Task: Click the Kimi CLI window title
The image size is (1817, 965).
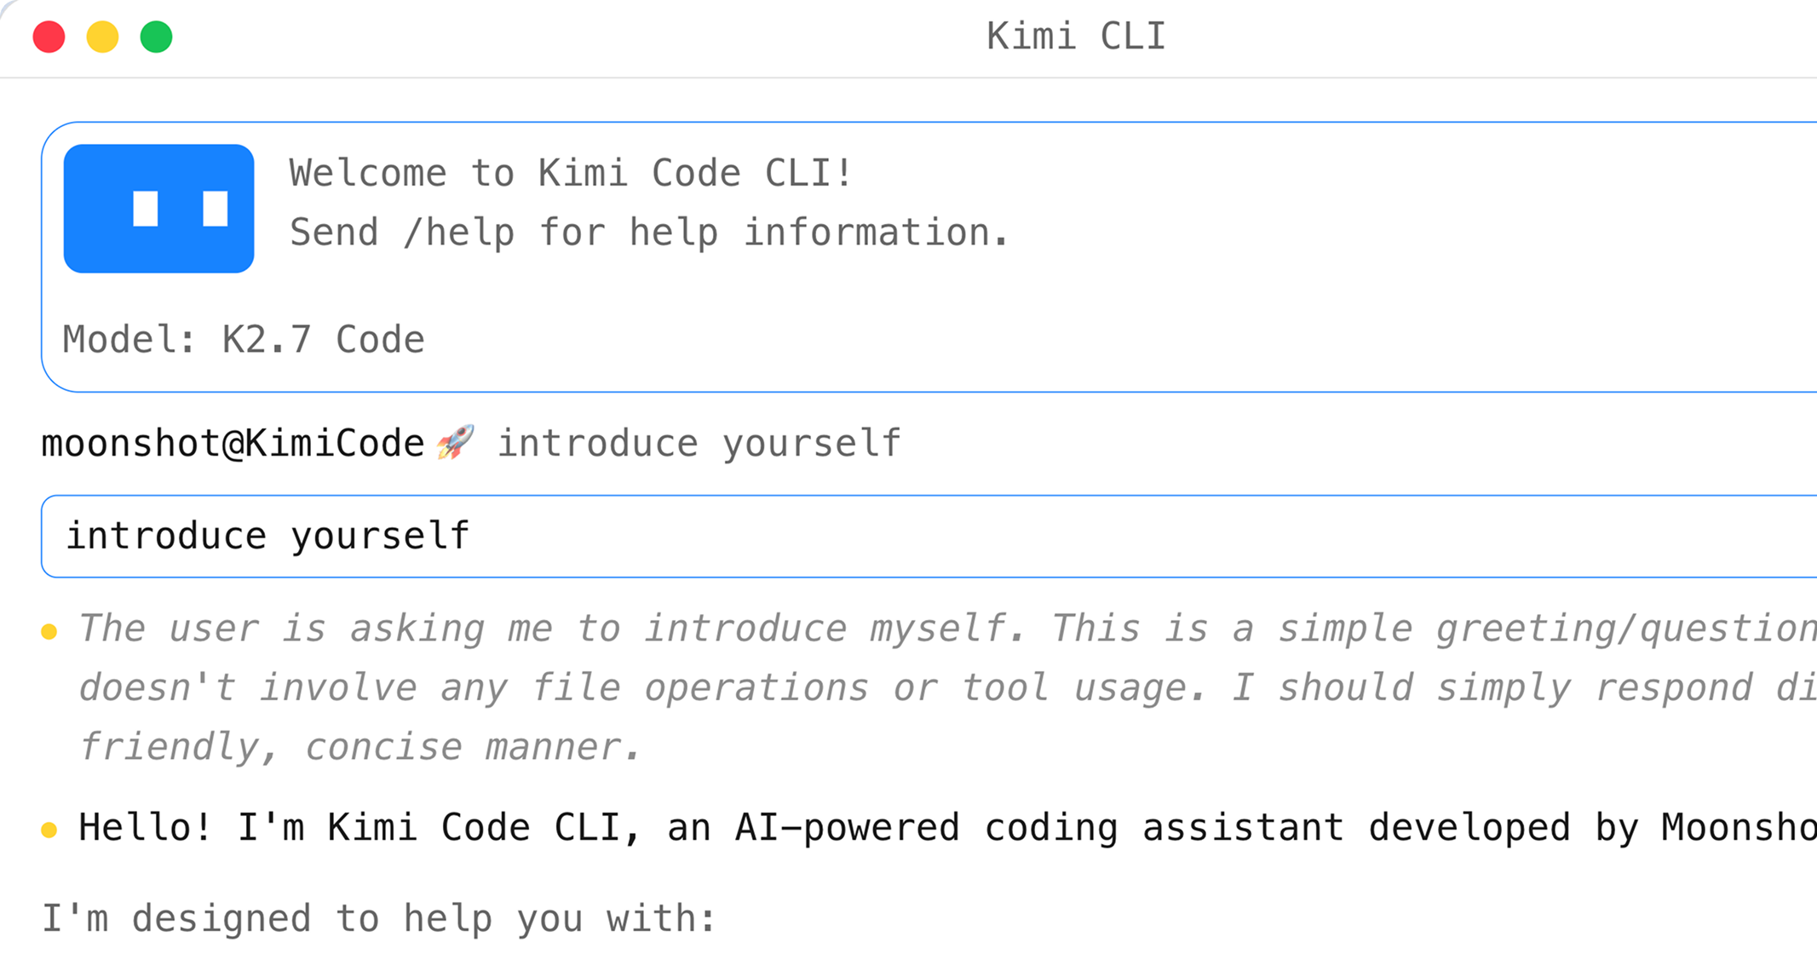Action: [1076, 37]
